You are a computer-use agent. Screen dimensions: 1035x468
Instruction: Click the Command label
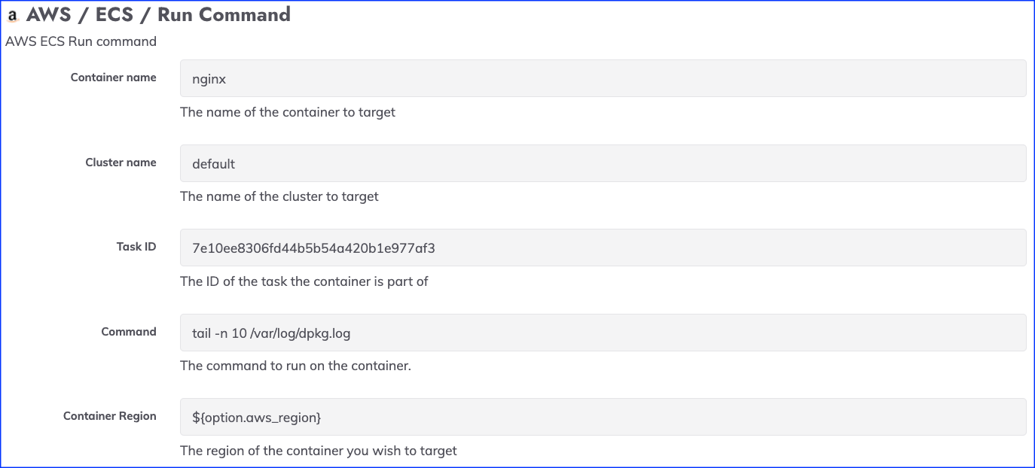pyautogui.click(x=129, y=332)
